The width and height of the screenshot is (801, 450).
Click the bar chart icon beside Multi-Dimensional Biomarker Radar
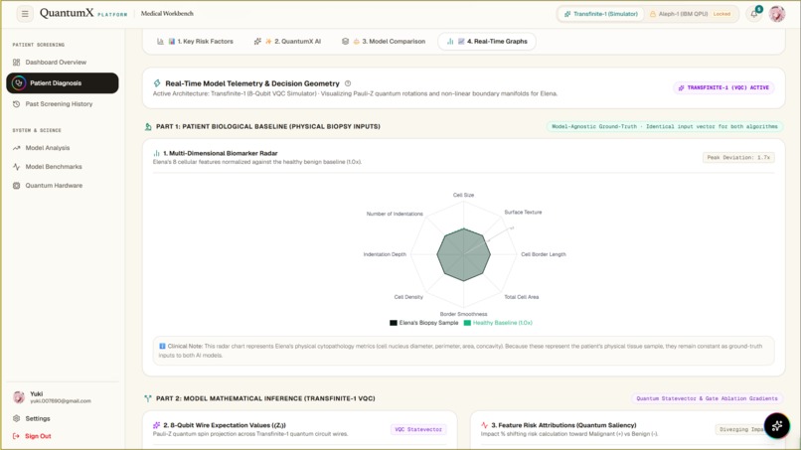pyautogui.click(x=156, y=153)
